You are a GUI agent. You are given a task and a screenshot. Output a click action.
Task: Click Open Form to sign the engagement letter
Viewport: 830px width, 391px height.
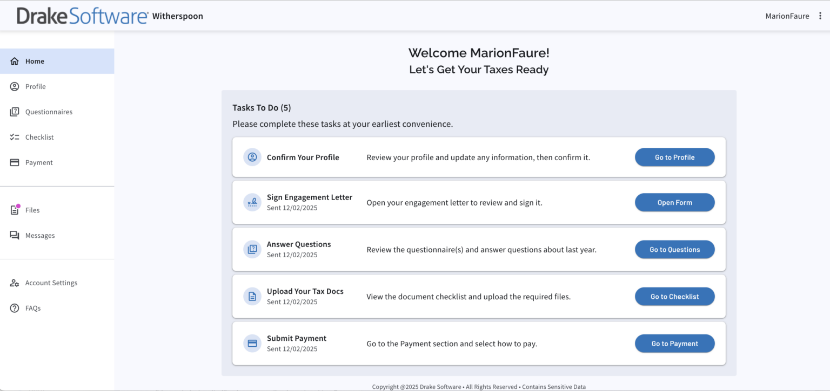674,202
